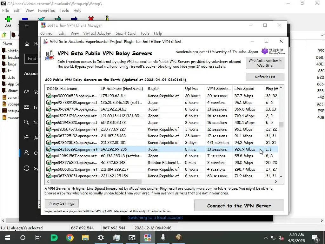Click the Proxy Settings button

62,203
